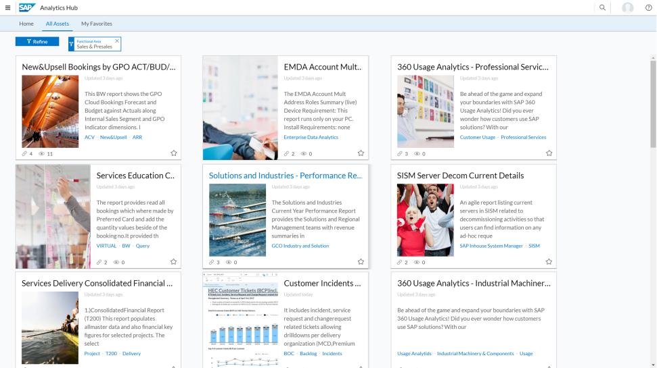Favorite 360 Usage Analytics Professional Services card
Image resolution: width=657 pixels, height=368 pixels.
pos(549,153)
